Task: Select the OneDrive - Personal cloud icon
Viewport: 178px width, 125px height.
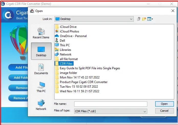Action: (x=57, y=36)
